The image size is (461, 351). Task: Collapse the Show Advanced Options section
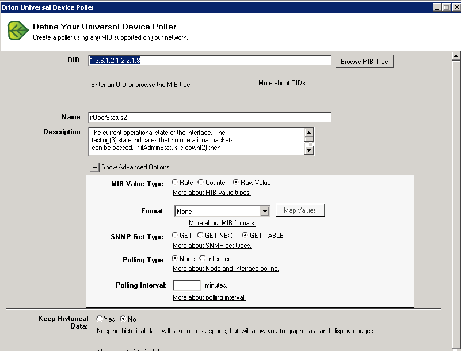tap(94, 167)
